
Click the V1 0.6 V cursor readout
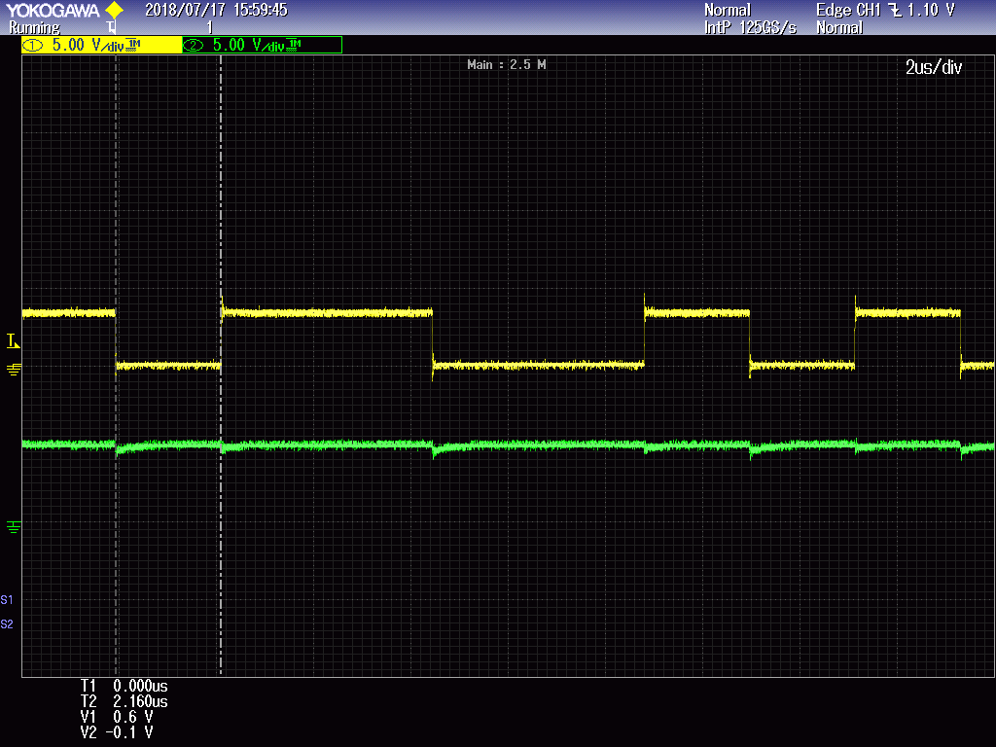pos(117,717)
